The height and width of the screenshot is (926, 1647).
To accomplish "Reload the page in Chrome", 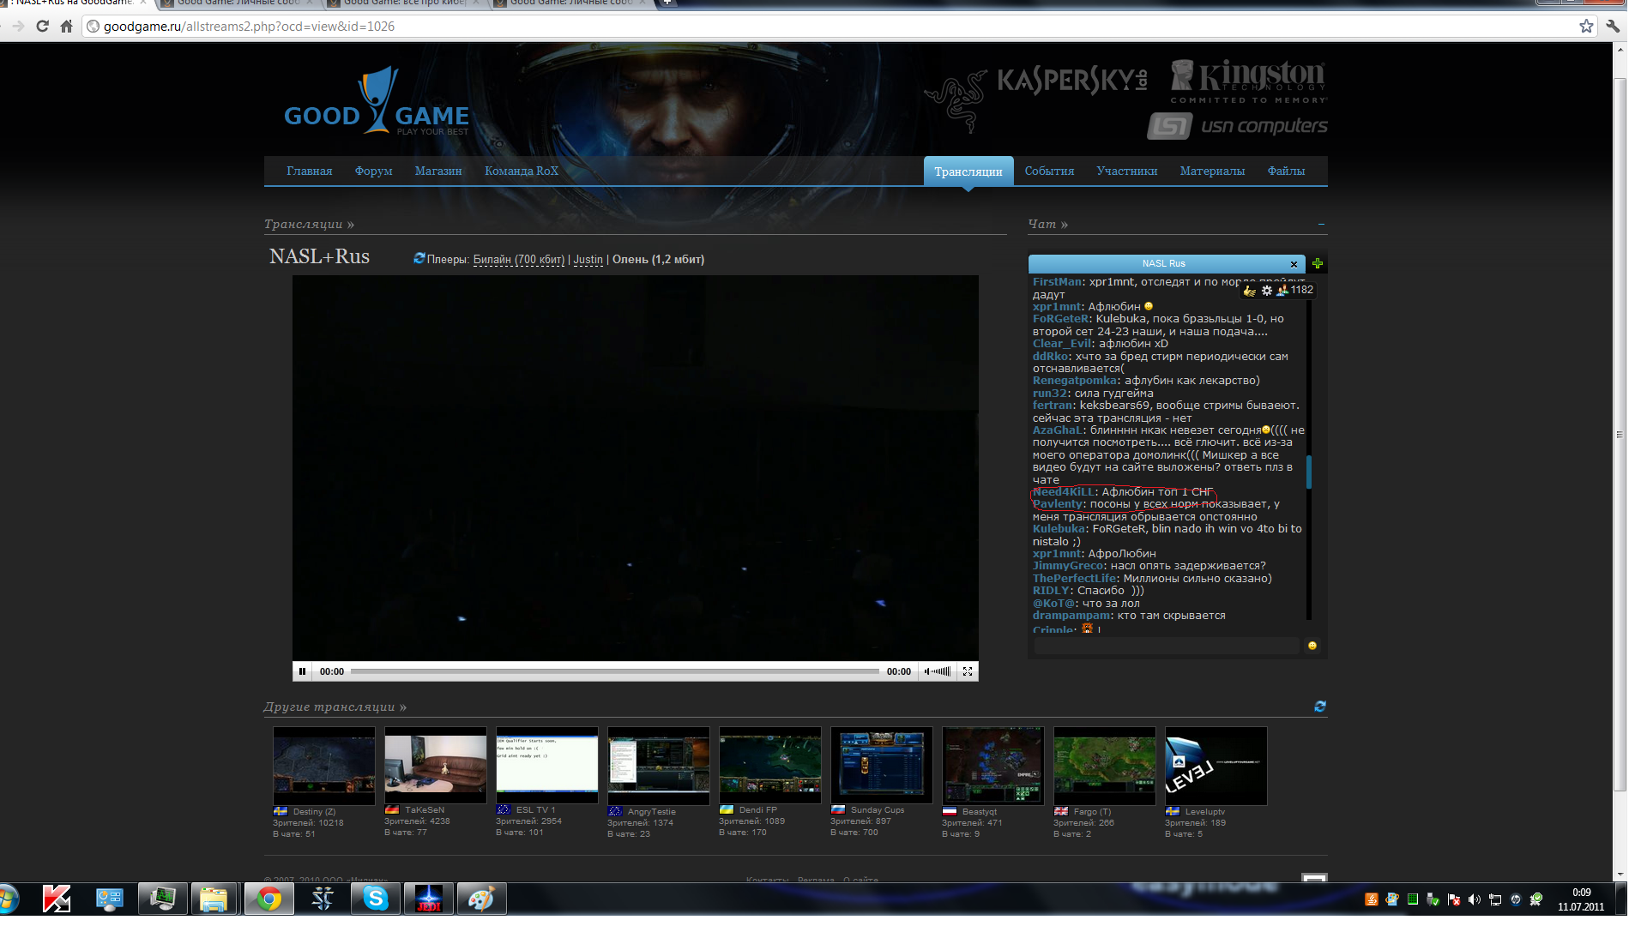I will pyautogui.click(x=42, y=27).
